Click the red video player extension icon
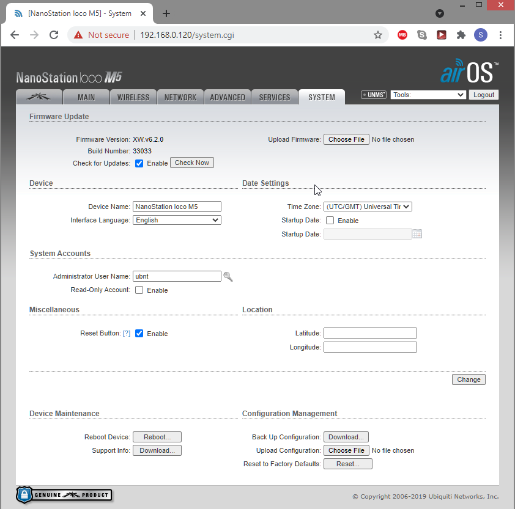The height and width of the screenshot is (509, 515). click(442, 35)
